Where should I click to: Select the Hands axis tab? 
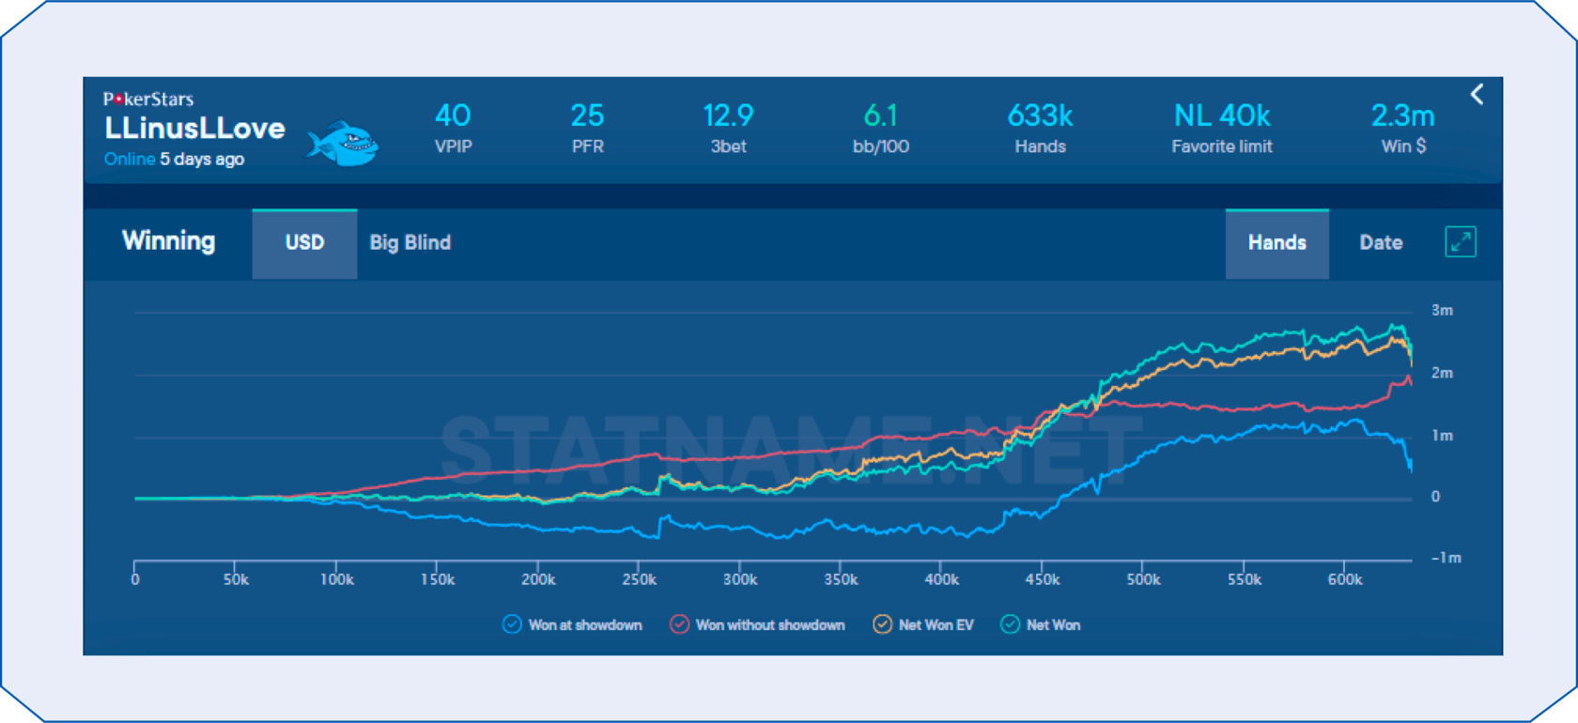coord(1276,243)
